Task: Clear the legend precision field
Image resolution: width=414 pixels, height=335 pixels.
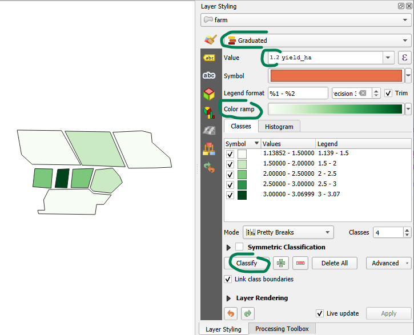Action: [x=363, y=93]
